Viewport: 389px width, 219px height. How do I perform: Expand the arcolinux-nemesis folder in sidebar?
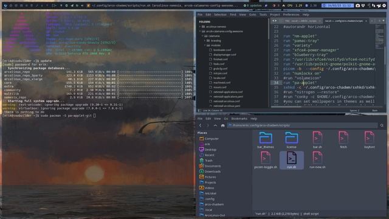tap(200, 27)
